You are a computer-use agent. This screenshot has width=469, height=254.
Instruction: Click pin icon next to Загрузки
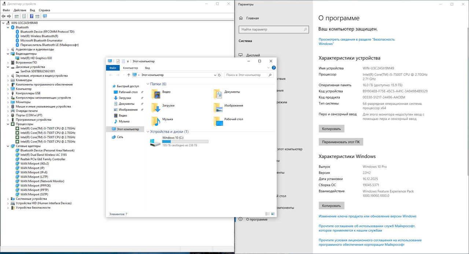(x=142, y=98)
